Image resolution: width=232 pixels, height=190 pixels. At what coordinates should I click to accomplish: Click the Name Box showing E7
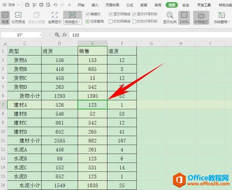pyautogui.click(x=20, y=35)
